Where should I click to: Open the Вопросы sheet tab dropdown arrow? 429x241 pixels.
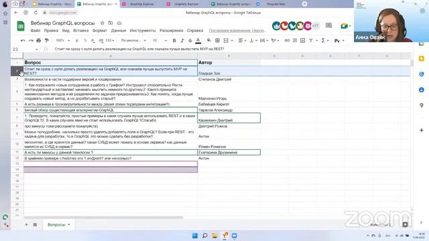click(69, 225)
